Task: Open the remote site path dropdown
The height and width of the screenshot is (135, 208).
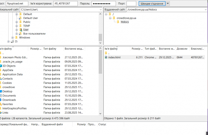Action: click(x=206, y=10)
